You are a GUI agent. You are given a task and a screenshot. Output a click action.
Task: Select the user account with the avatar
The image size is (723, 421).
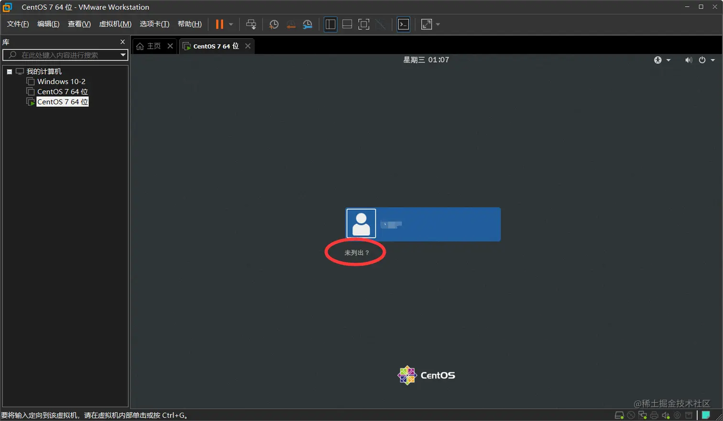(x=423, y=224)
